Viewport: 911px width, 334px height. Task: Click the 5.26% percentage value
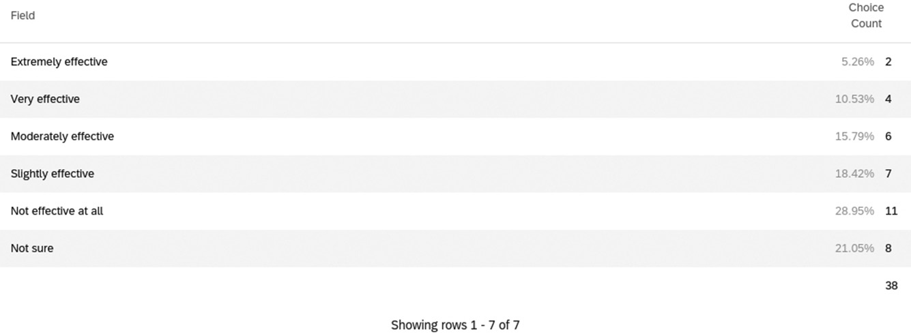[x=858, y=62]
